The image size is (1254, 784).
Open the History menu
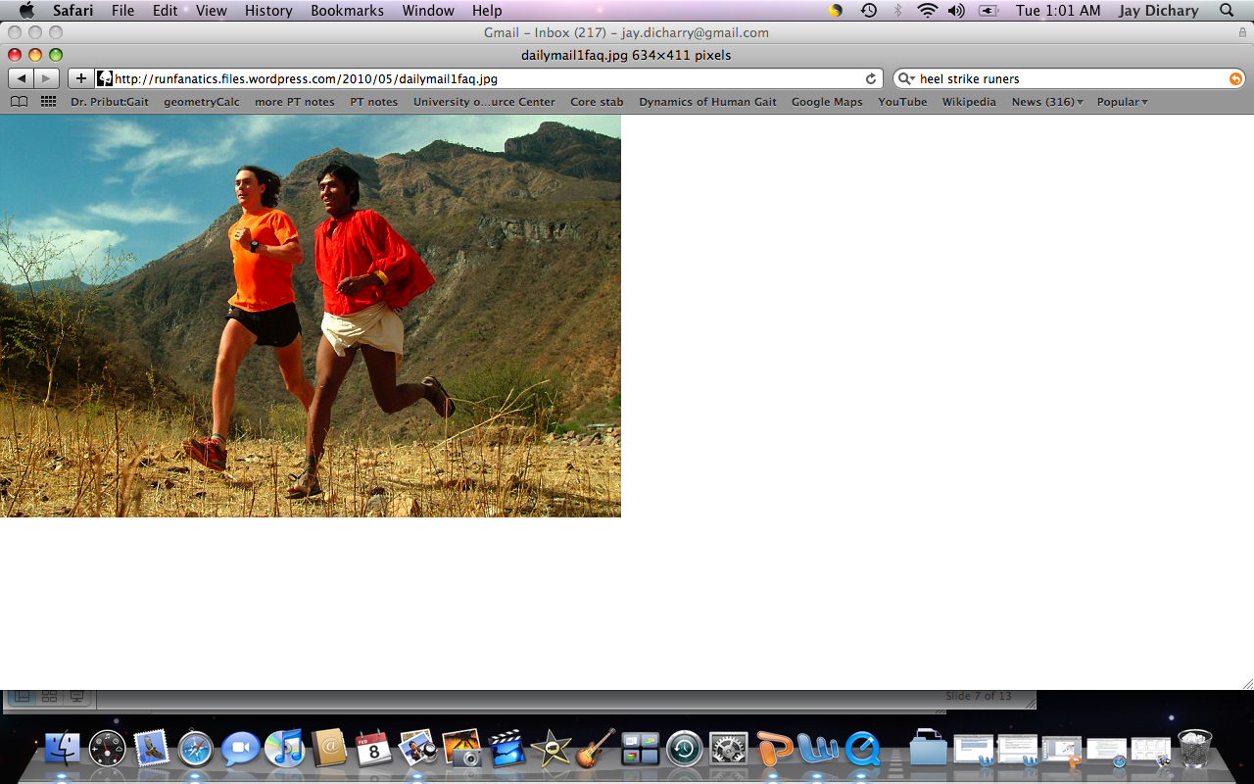[268, 11]
